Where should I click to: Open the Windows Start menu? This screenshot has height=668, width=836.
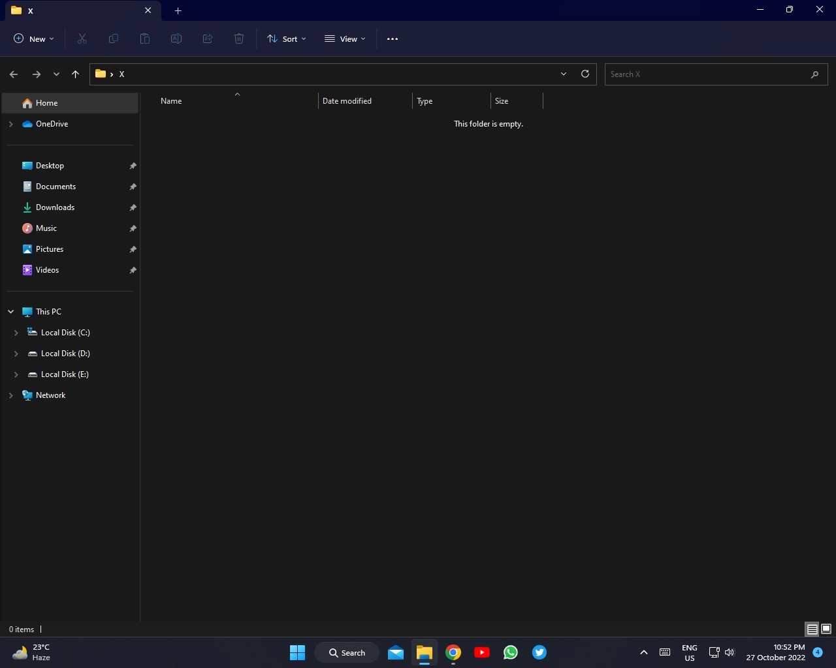(x=297, y=652)
